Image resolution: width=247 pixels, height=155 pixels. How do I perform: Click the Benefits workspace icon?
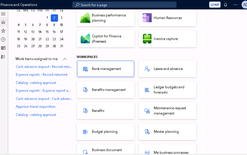(85, 111)
